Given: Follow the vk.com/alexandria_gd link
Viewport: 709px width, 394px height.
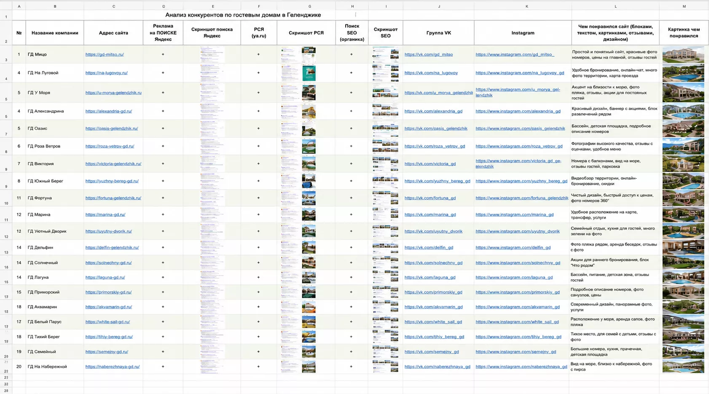Looking at the screenshot, I should coord(433,111).
